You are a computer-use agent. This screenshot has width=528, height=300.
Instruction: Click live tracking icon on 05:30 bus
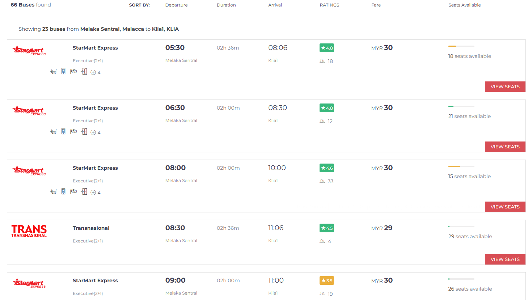click(x=54, y=72)
